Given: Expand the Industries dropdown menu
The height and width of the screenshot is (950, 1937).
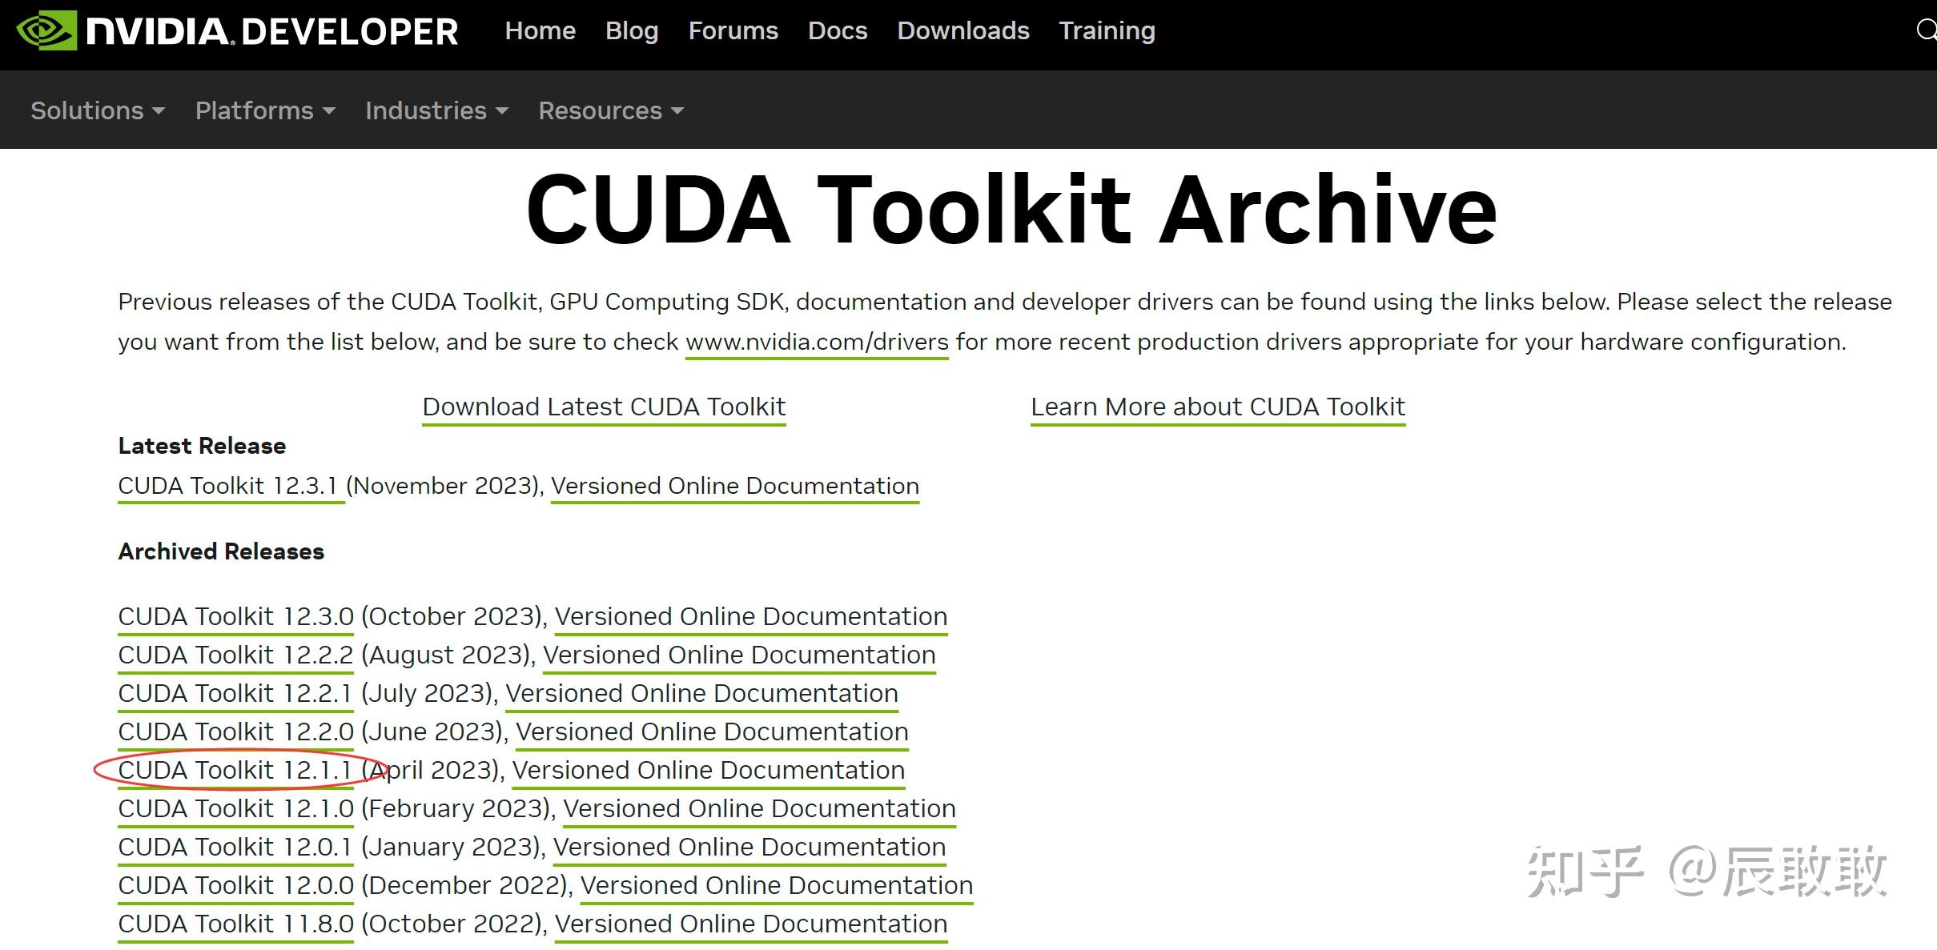Looking at the screenshot, I should coord(436,110).
